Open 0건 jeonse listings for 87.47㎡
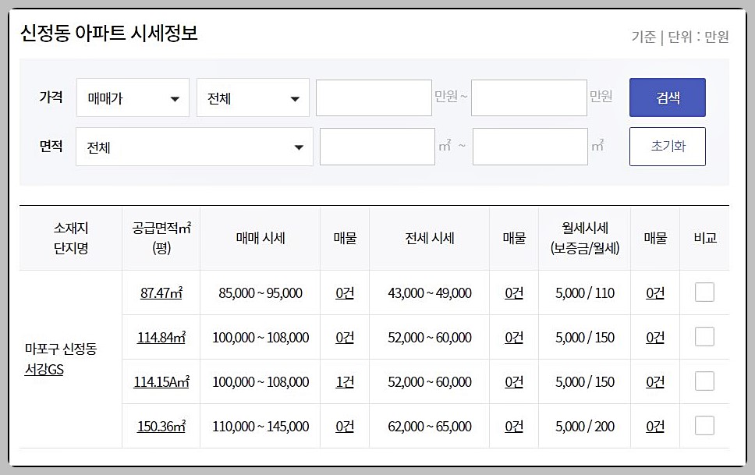Viewport: 755px width, 475px height. 513,292
